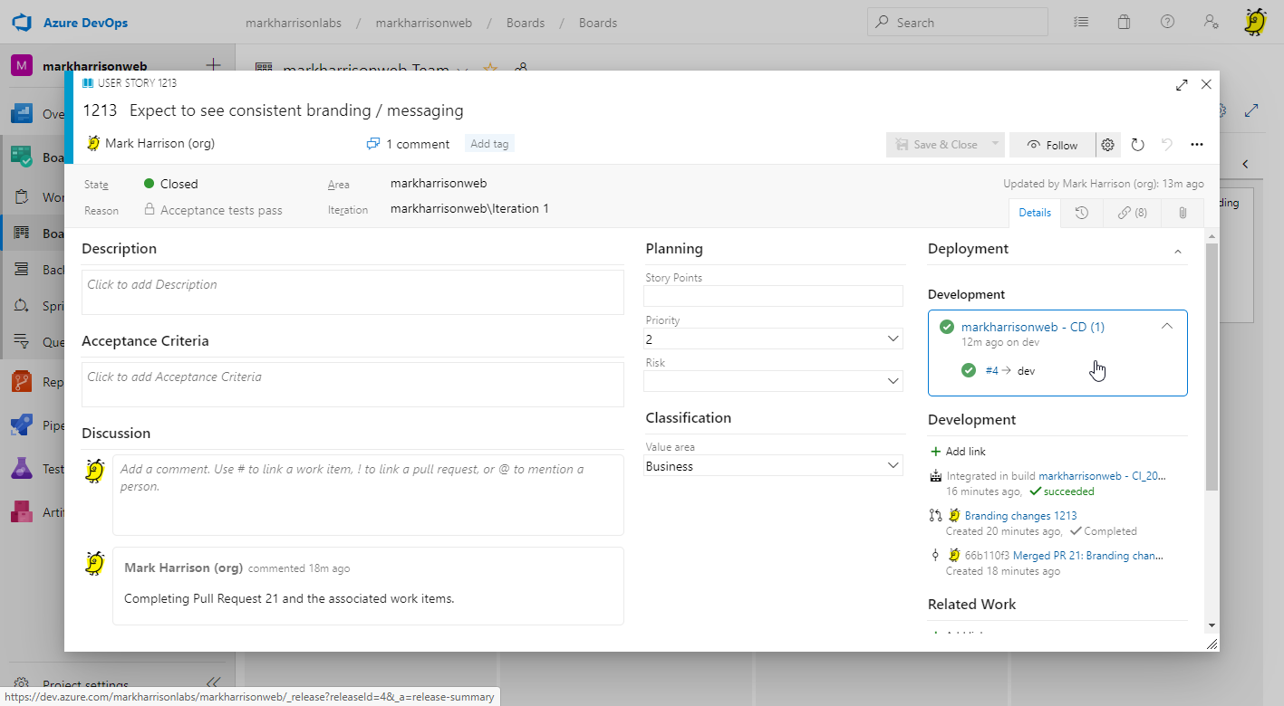Click Add tag button
The width and height of the screenshot is (1284, 706).
pos(489,144)
